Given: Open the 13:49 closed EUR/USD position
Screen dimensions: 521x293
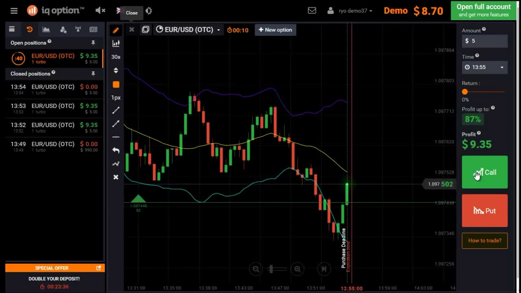Looking at the screenshot, I should [54, 146].
